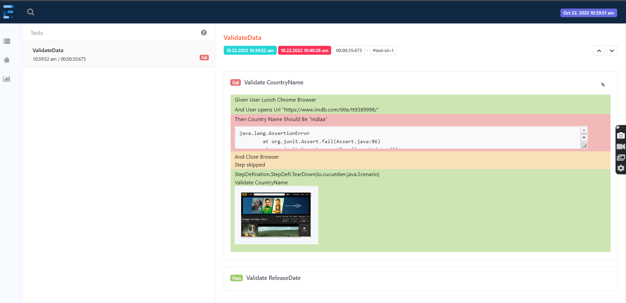
Task: Open the image gallery tool icon
Action: tap(621, 157)
